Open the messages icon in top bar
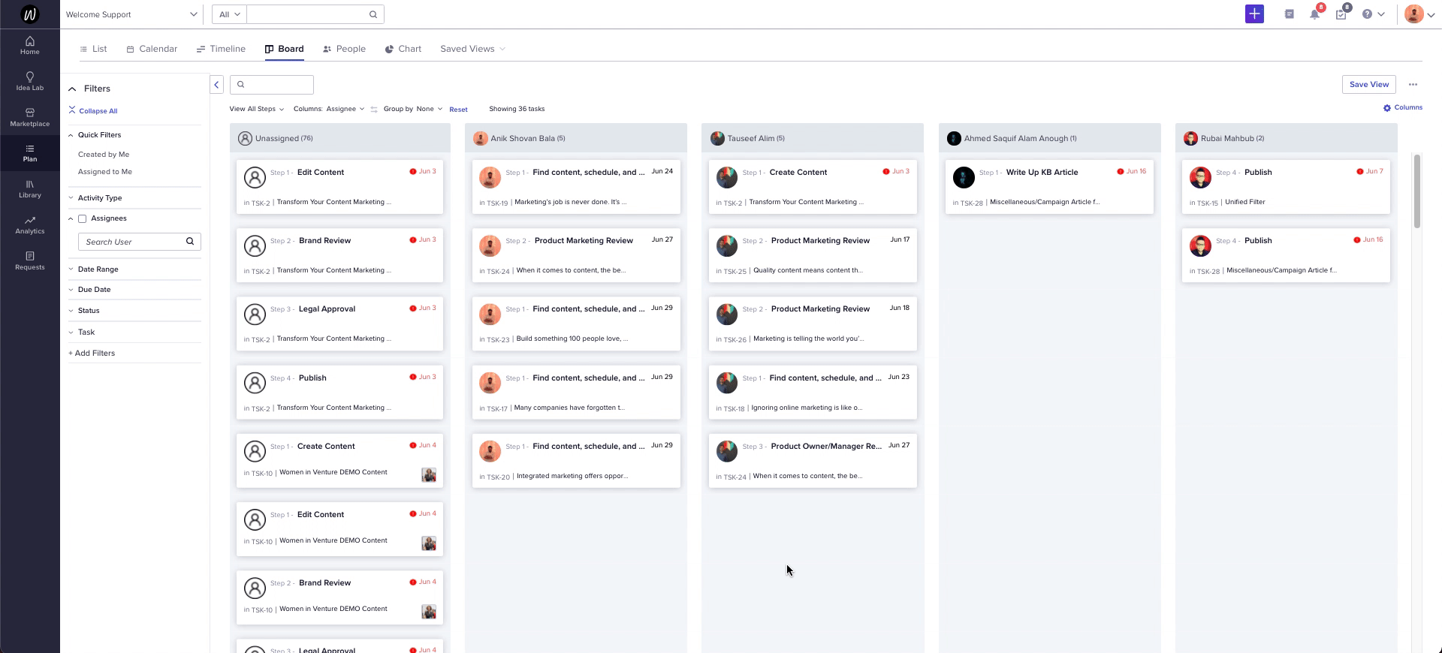 (1289, 14)
